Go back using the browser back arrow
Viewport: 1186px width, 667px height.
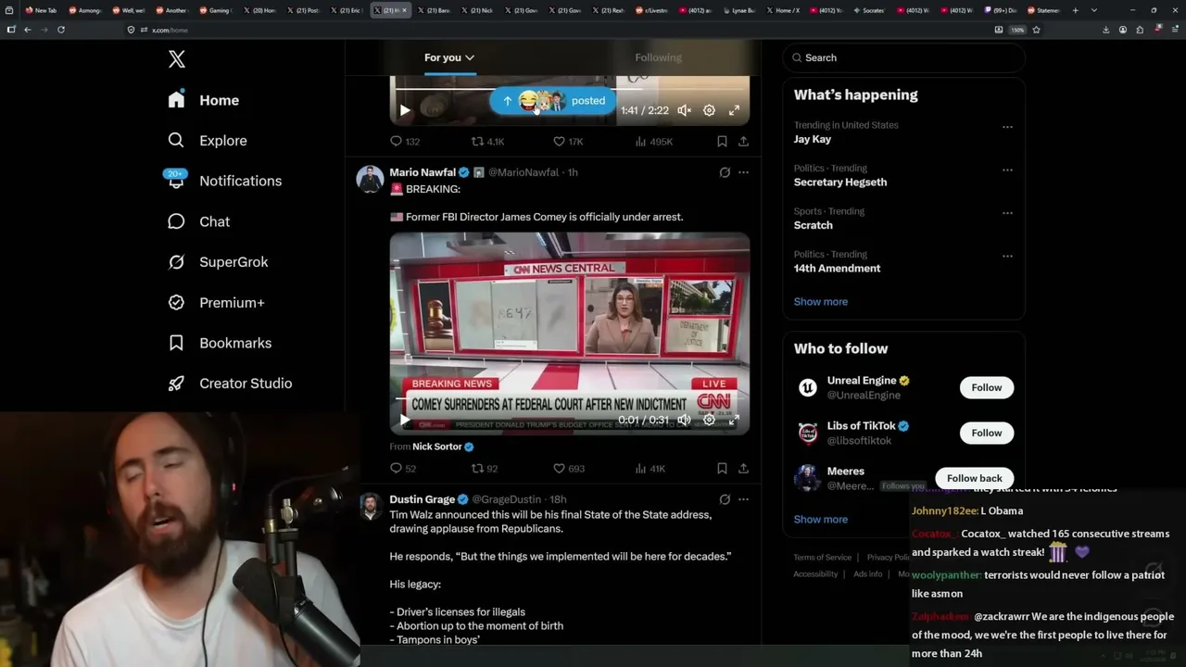pyautogui.click(x=28, y=30)
